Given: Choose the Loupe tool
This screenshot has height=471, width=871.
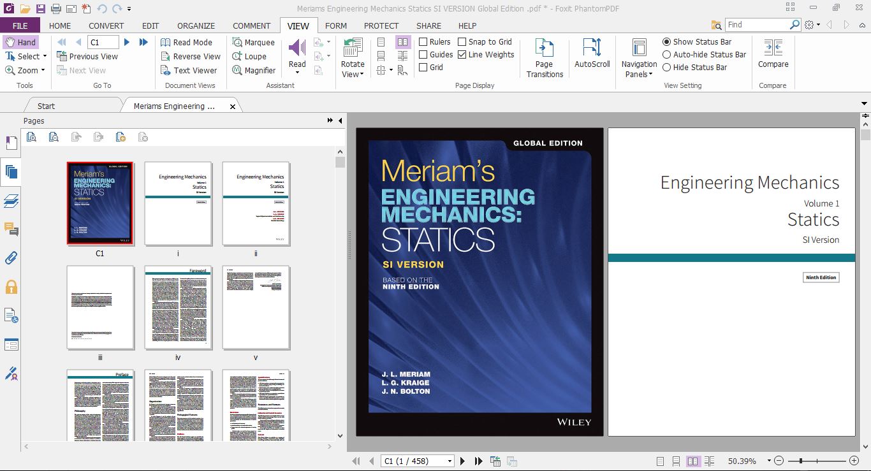Looking at the screenshot, I should 249,56.
